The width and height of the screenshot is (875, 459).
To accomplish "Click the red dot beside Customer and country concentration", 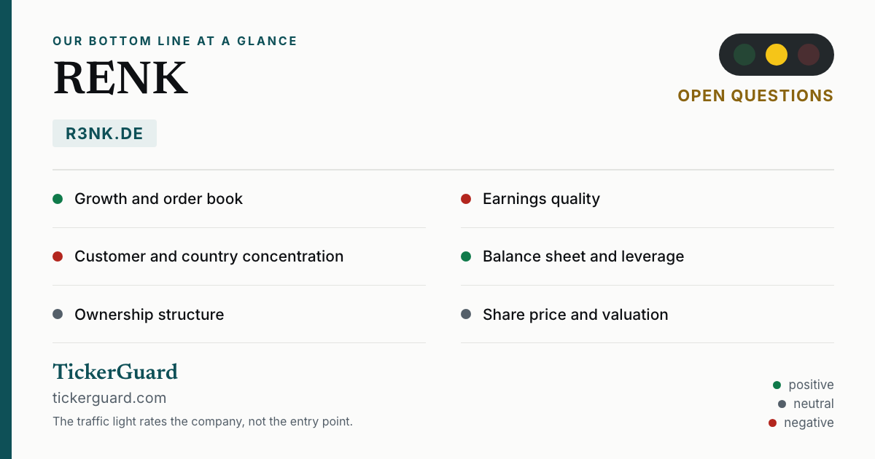I will pos(58,256).
